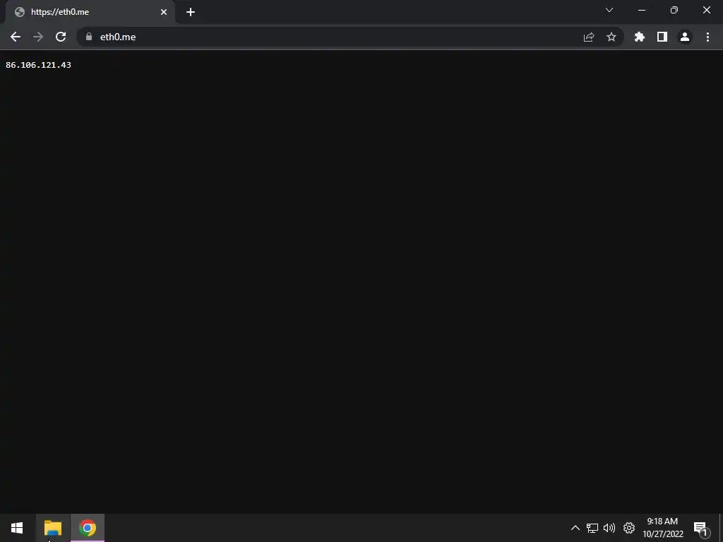Toggle the browser side panel
Screen dimensions: 723x542
pyautogui.click(x=662, y=37)
